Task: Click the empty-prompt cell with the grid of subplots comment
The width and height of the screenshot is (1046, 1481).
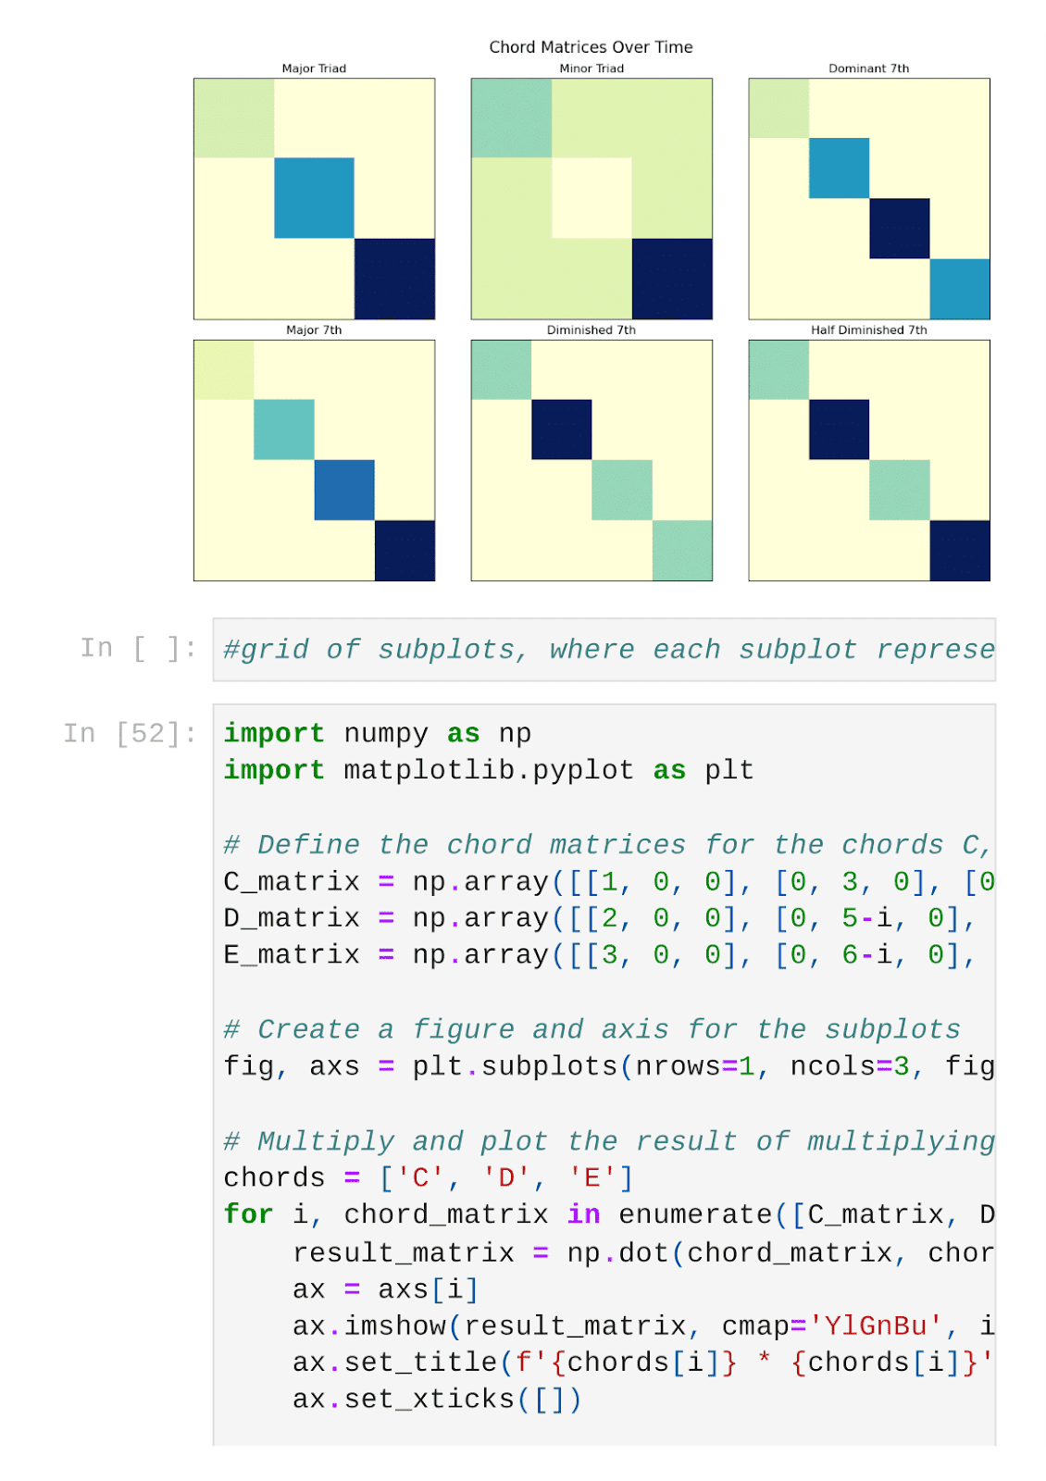Action: [x=604, y=650]
